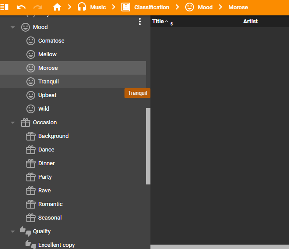The width and height of the screenshot is (289, 249).
Task: Select Morose in the breadcrumb
Action: [x=238, y=7]
